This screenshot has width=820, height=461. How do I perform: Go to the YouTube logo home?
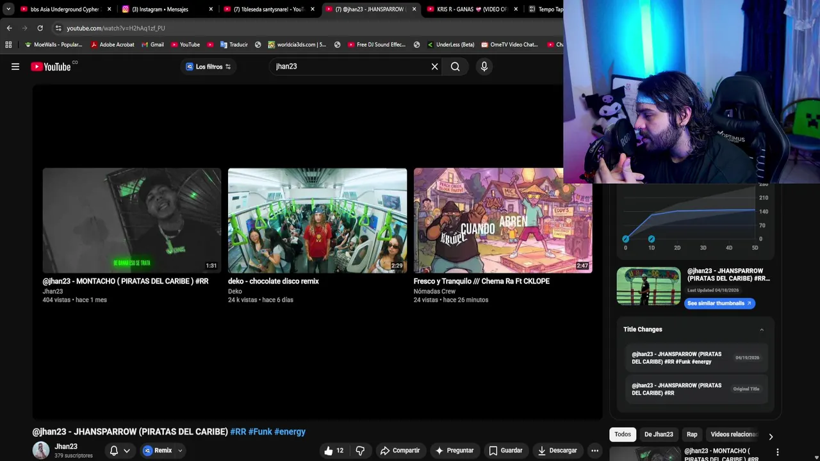pos(51,67)
